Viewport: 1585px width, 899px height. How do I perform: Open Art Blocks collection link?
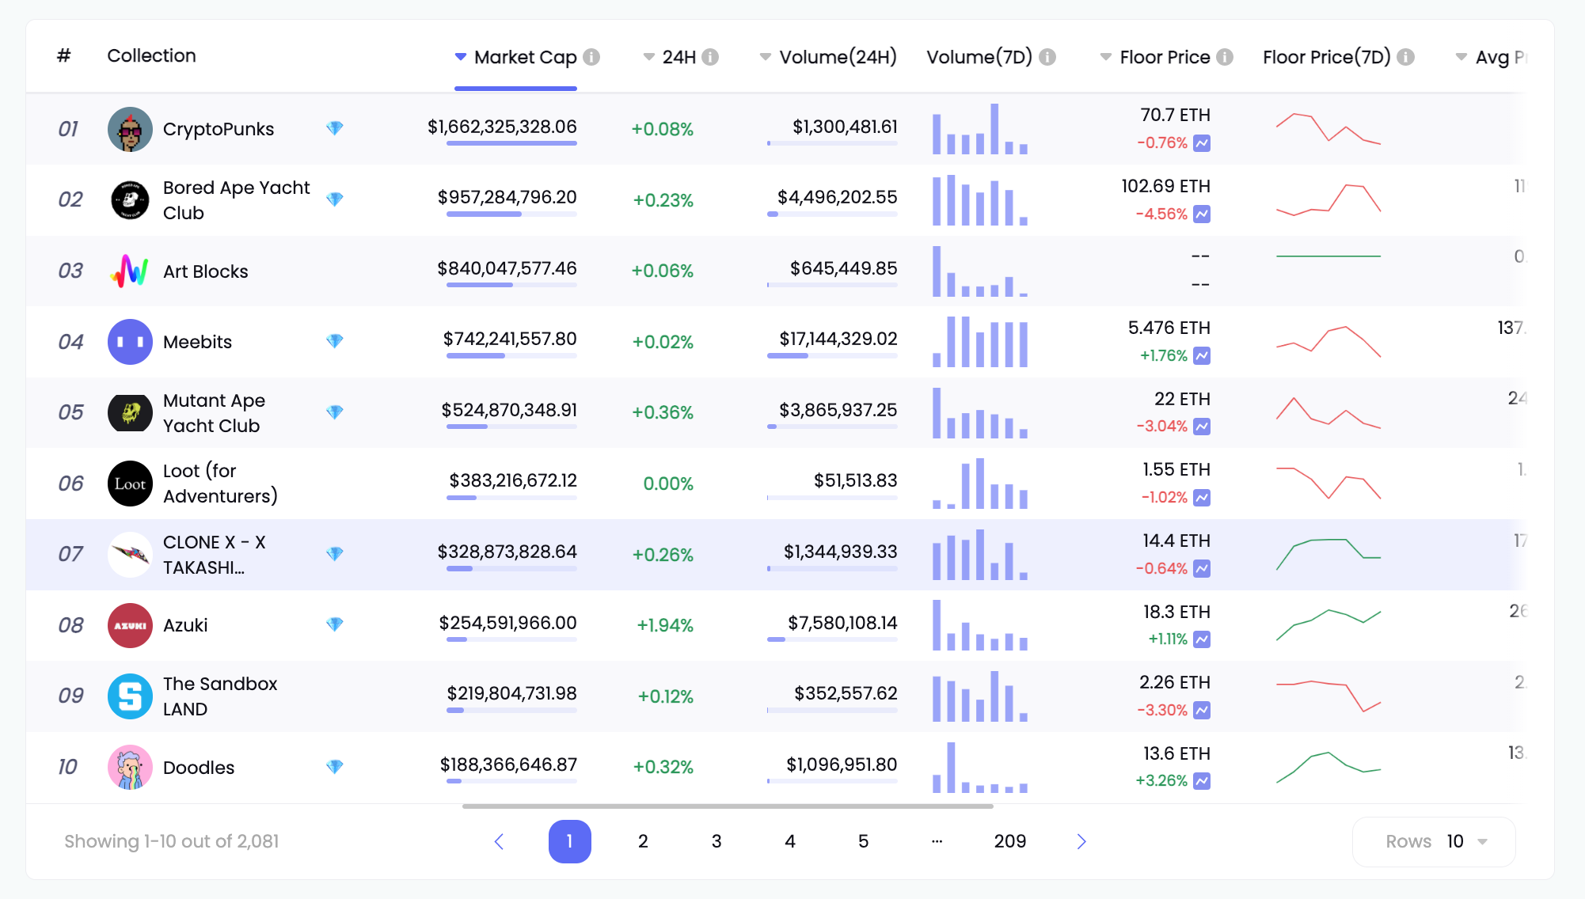(x=206, y=271)
